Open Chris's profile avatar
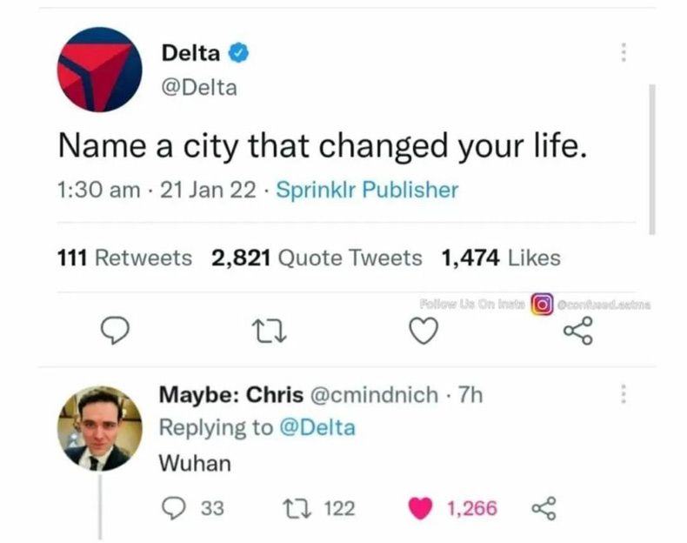This screenshot has height=543, width=687. click(x=100, y=429)
